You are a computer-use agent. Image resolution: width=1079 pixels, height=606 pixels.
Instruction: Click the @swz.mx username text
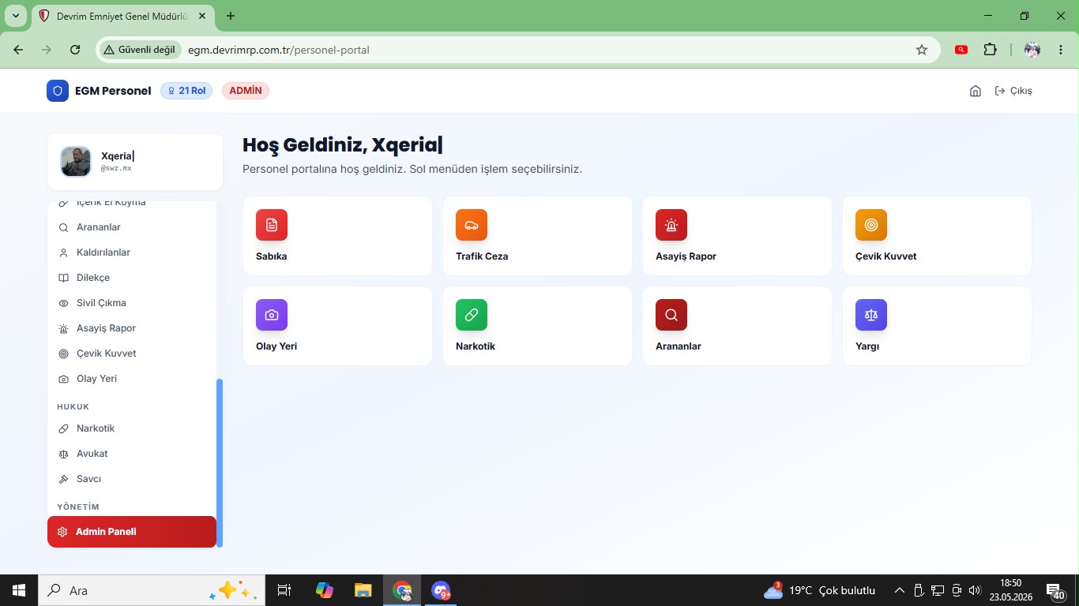tap(116, 169)
